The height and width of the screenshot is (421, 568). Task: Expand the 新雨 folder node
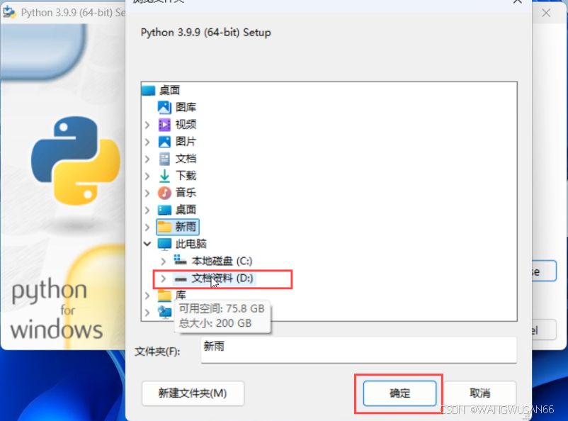[147, 227]
